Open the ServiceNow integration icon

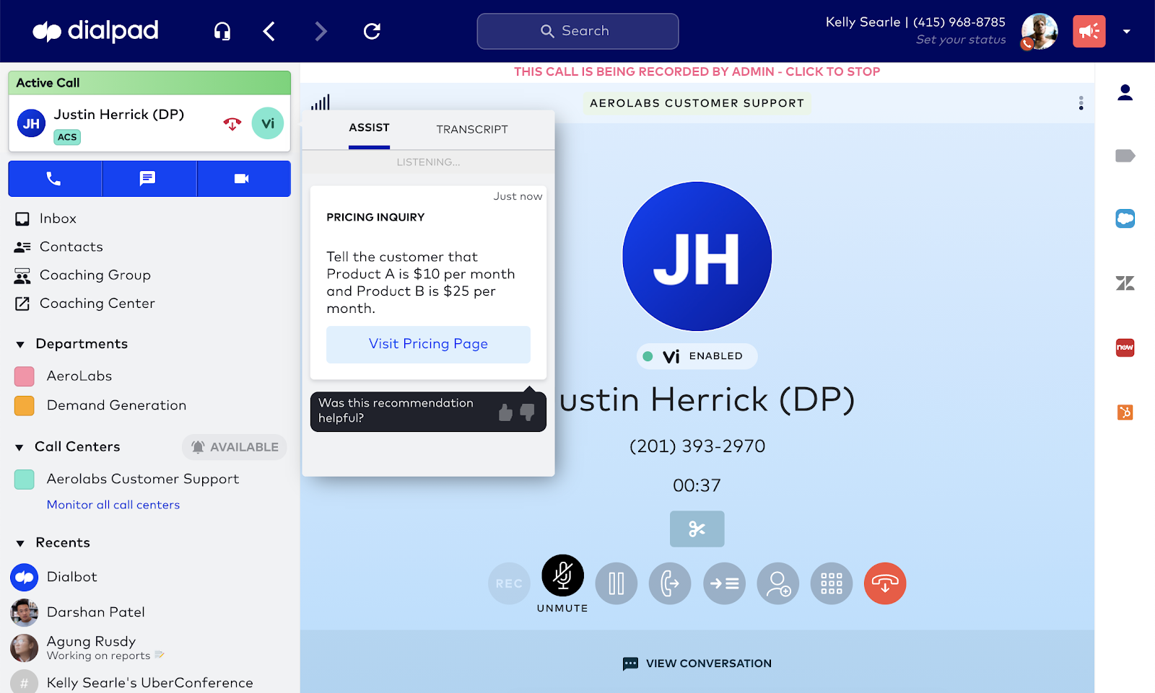1125,348
